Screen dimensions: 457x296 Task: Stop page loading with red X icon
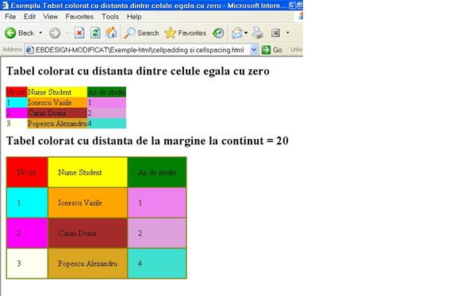(79, 33)
